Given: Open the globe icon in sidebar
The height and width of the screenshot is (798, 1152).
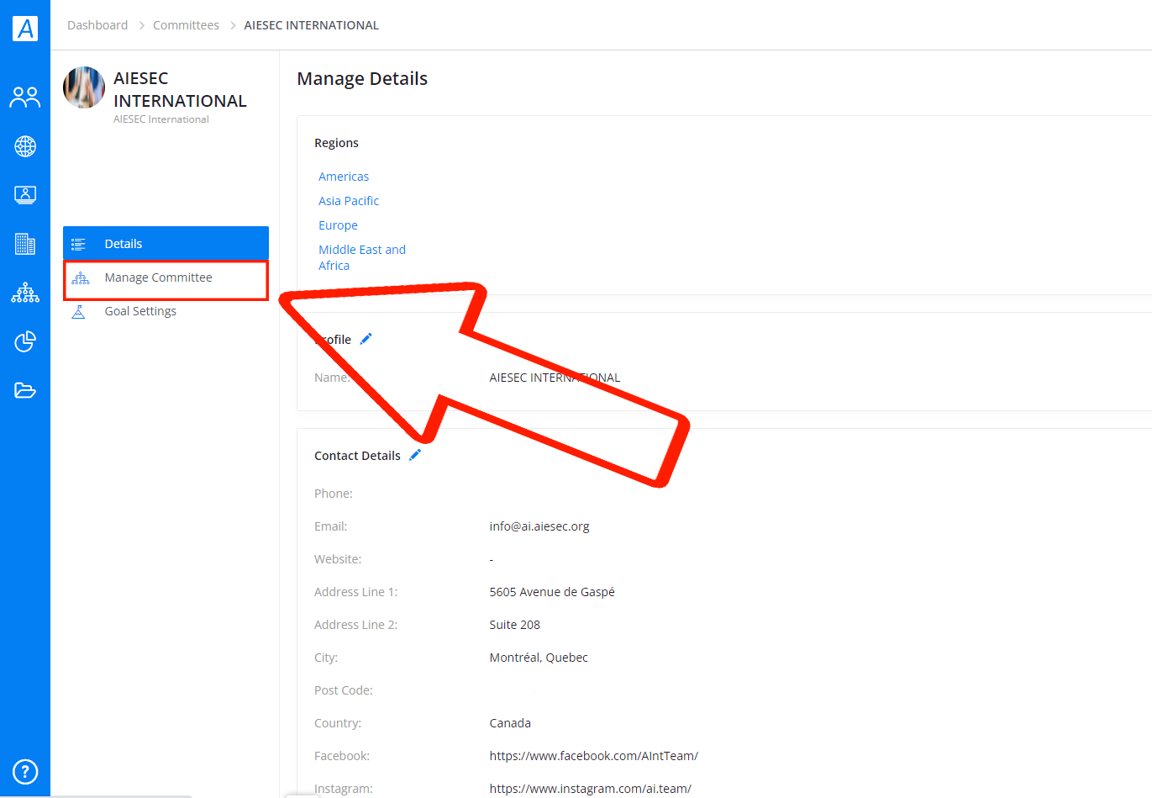Looking at the screenshot, I should [x=25, y=146].
